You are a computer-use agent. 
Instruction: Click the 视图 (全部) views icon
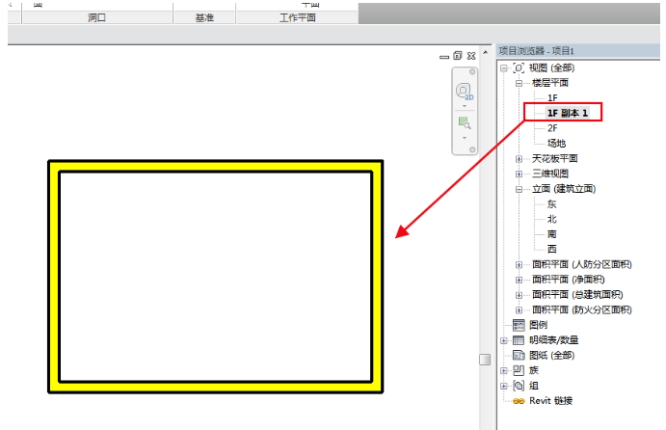coord(519,68)
